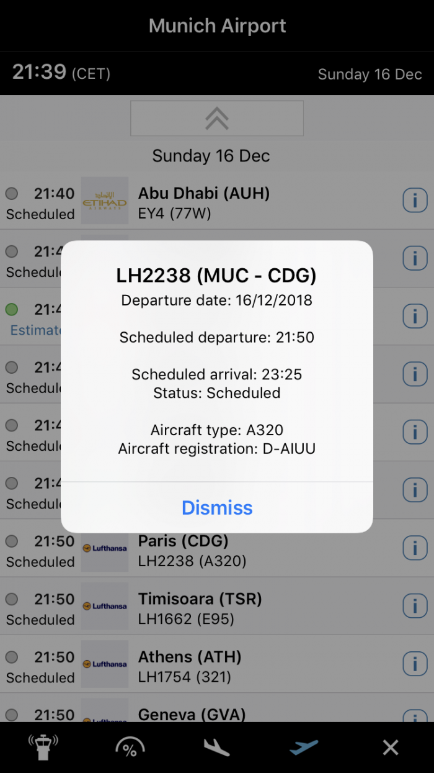Image resolution: width=434 pixels, height=773 pixels.
Task: Tap the Etihad Airways logo thumbnail
Action: pyautogui.click(x=104, y=201)
